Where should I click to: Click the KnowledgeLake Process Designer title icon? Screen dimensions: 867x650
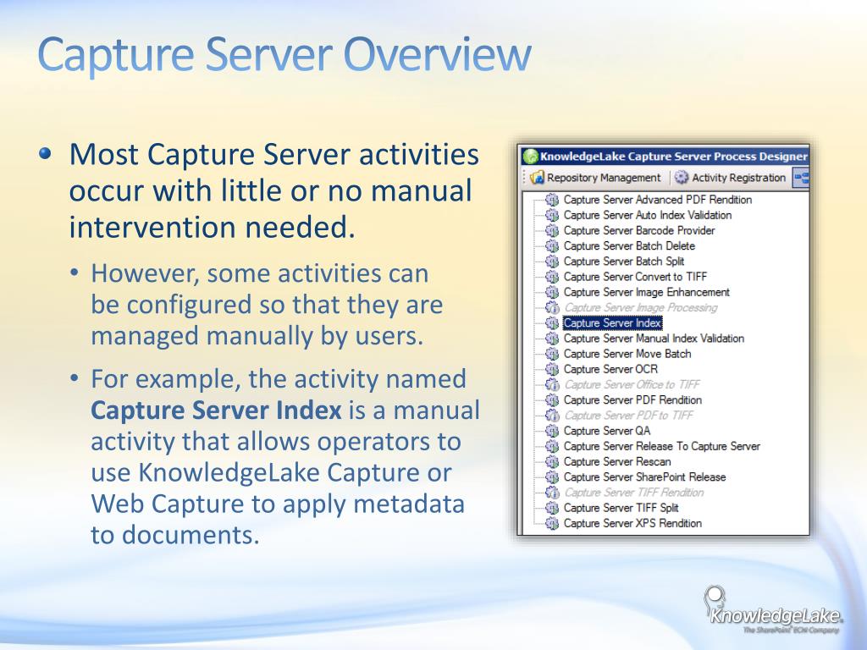[530, 157]
